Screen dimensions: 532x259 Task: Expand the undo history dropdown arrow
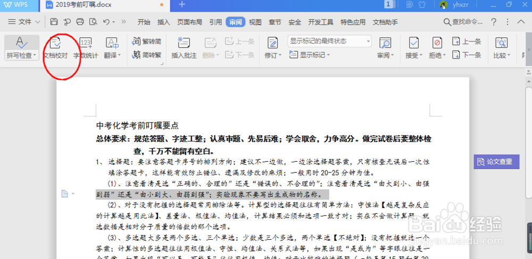(x=114, y=22)
